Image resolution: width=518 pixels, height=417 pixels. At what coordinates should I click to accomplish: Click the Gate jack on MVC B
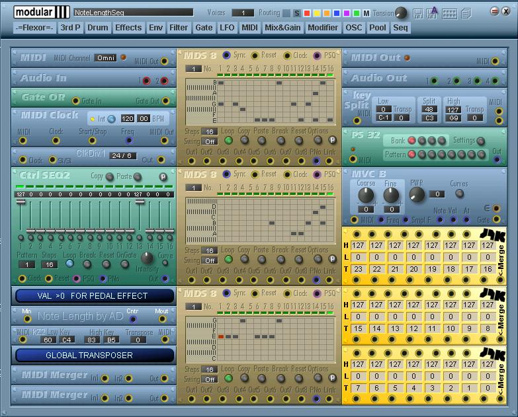coord(496,219)
